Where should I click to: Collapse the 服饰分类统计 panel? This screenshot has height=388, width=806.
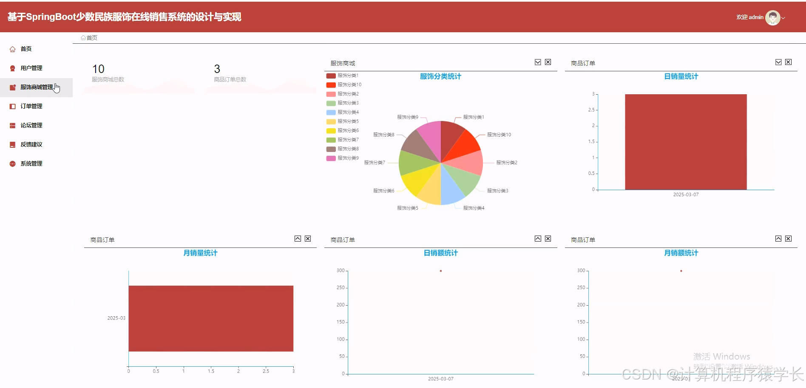[x=538, y=62]
